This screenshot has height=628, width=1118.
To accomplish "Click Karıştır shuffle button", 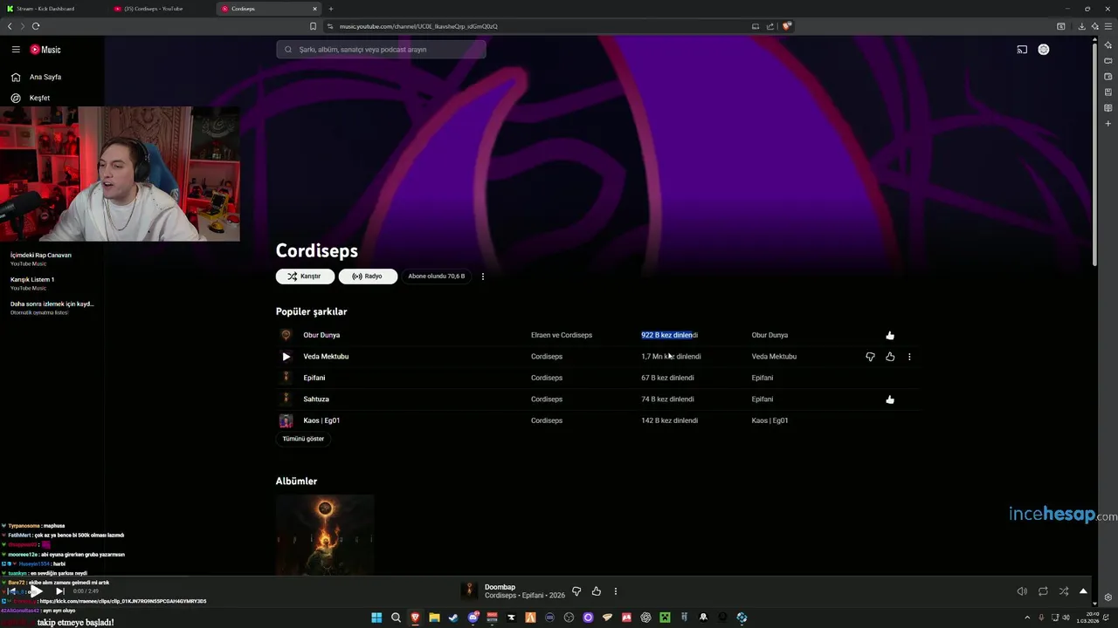I will pos(305,276).
